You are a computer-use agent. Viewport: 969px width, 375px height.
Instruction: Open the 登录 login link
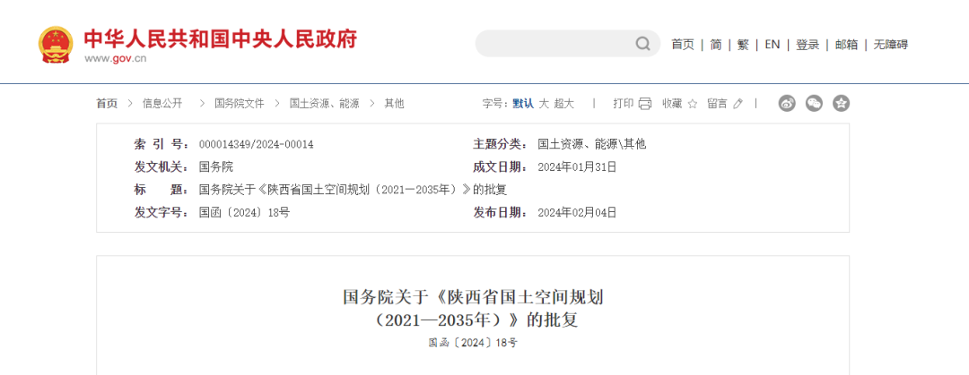(807, 45)
